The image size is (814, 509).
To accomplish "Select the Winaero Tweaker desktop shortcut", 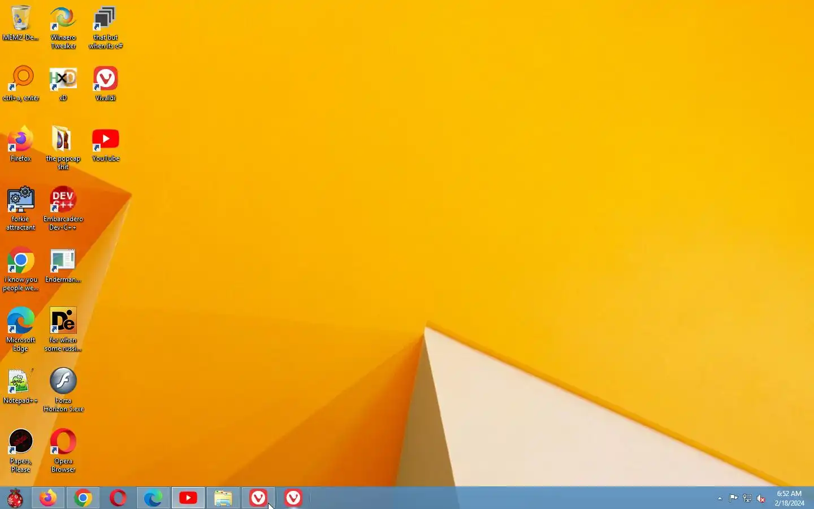I will (x=63, y=28).
